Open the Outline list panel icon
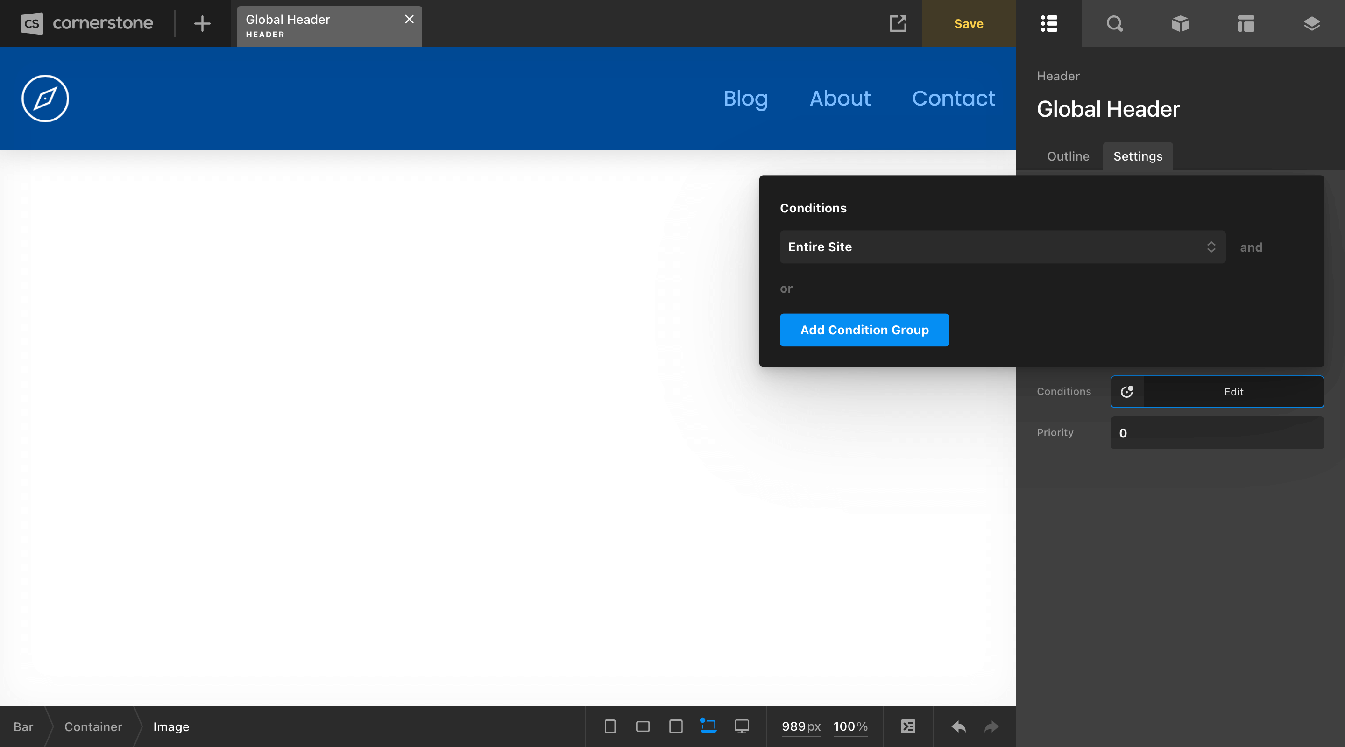The width and height of the screenshot is (1345, 747). [x=1048, y=23]
